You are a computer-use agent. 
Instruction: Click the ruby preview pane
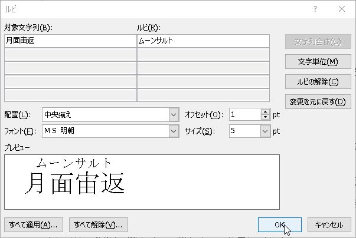(142, 182)
